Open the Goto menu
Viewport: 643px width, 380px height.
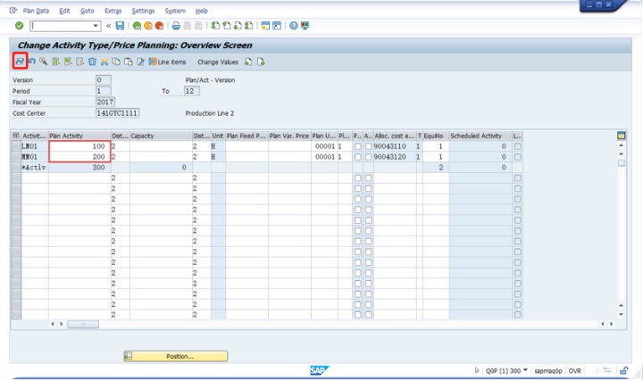coord(87,11)
